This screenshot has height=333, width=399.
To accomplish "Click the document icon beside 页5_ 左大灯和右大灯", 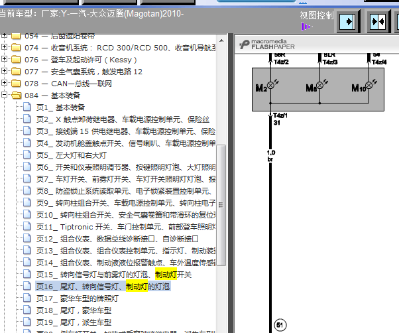I will (x=27, y=155).
